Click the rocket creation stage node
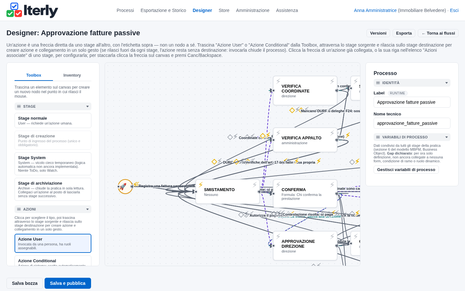The width and height of the screenshot is (465, 291). (x=125, y=187)
